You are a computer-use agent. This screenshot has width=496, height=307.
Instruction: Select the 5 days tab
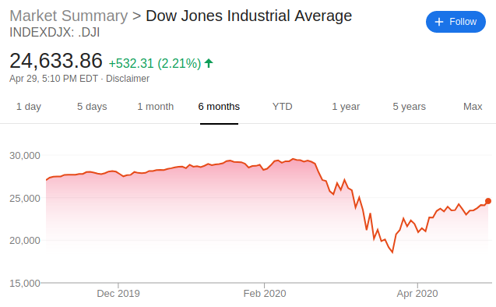click(92, 107)
